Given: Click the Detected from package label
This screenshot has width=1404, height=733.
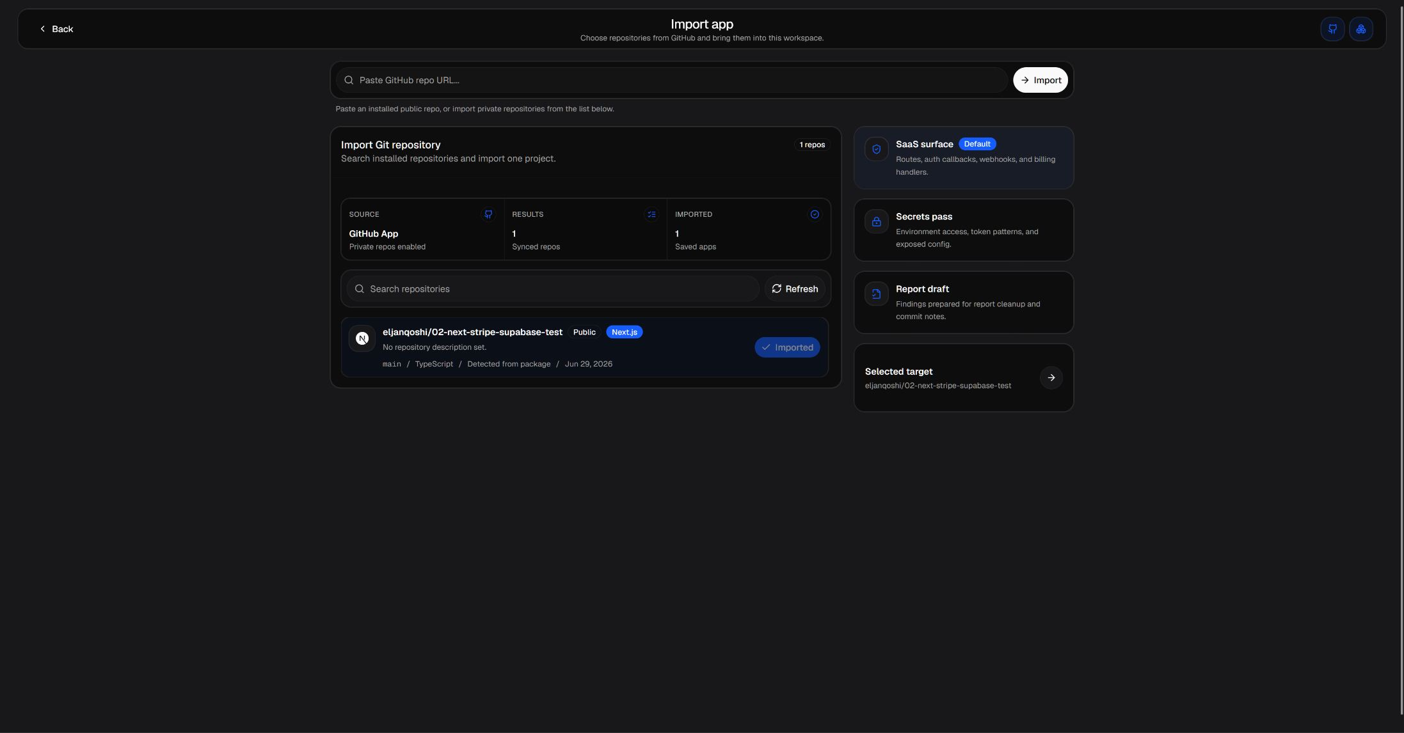Looking at the screenshot, I should tap(509, 364).
